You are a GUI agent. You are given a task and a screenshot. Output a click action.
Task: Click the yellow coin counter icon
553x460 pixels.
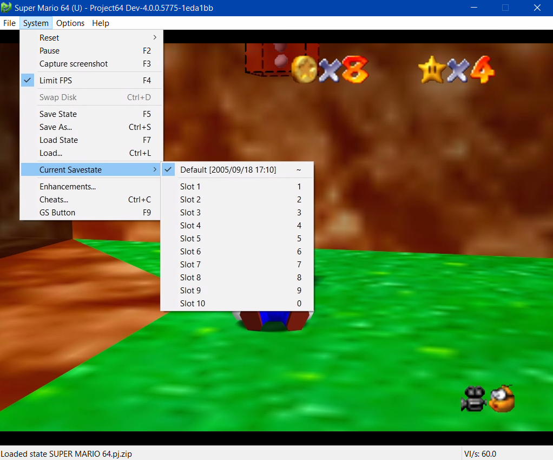pos(304,69)
